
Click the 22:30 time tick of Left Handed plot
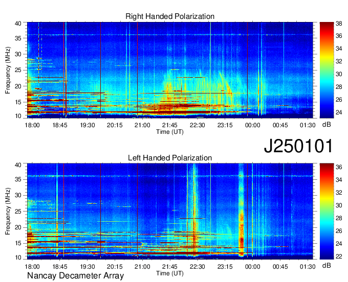pos(198,267)
